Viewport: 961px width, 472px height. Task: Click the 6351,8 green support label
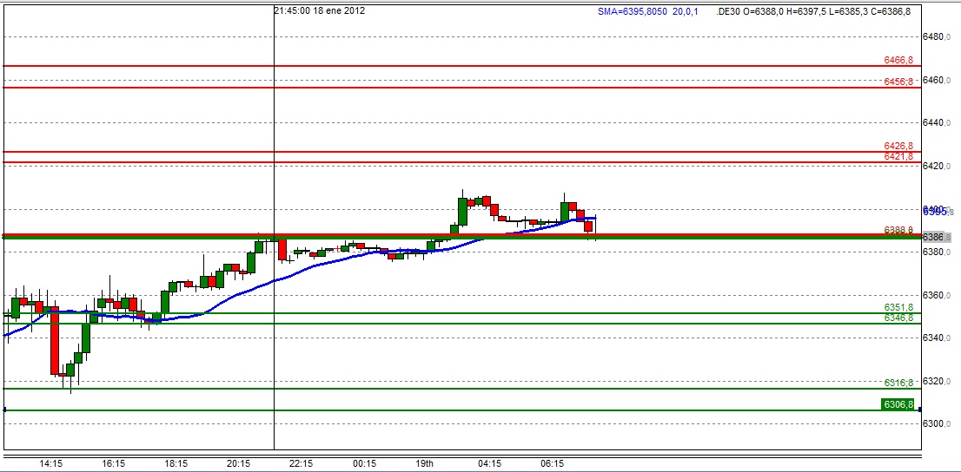(x=898, y=307)
